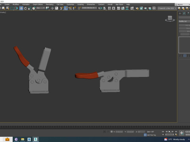This screenshot has height=142, width=190.
Task: Toggle Window/Crossing selection mode
Action: pos(16,8)
